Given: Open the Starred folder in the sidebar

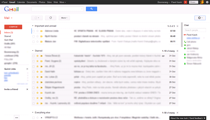Looking at the screenshot, I should (7, 36).
